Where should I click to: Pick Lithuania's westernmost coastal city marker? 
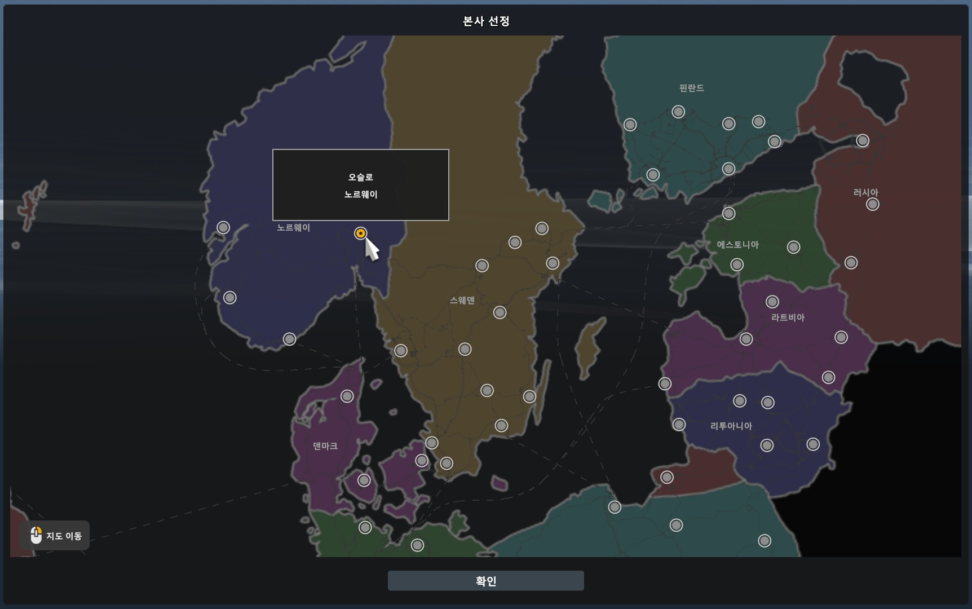[x=679, y=424]
